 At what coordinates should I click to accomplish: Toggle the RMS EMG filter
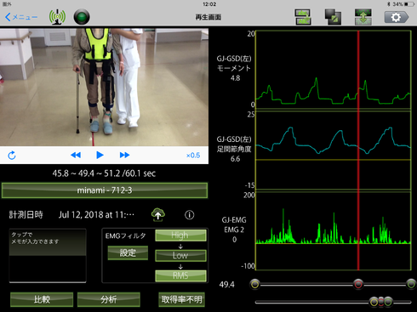[180, 275]
